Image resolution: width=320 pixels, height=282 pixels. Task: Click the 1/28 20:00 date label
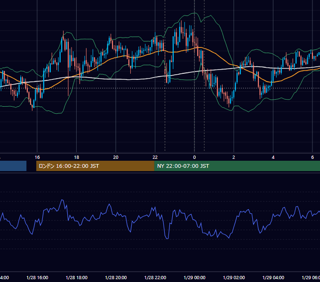pos(116,277)
